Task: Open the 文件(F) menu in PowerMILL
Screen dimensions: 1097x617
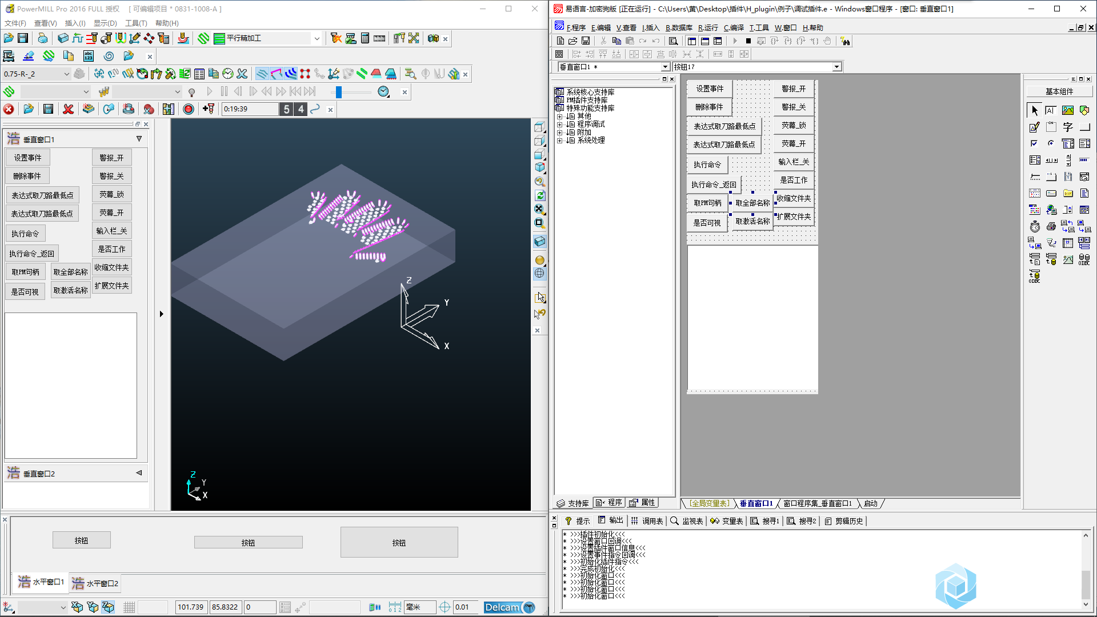Action: (15, 23)
